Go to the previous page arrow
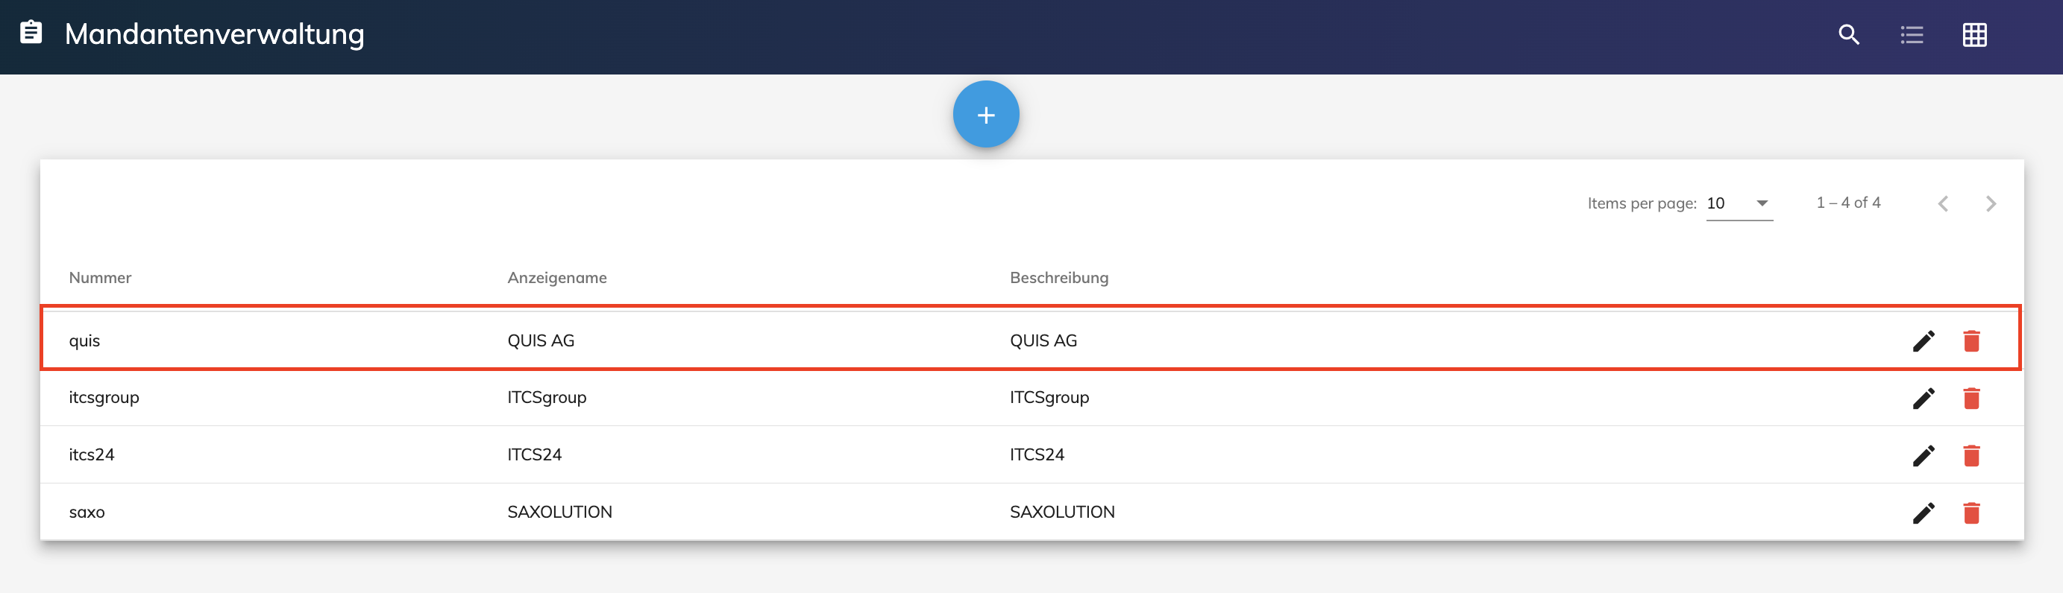Image resolution: width=2063 pixels, height=593 pixels. tap(1943, 203)
